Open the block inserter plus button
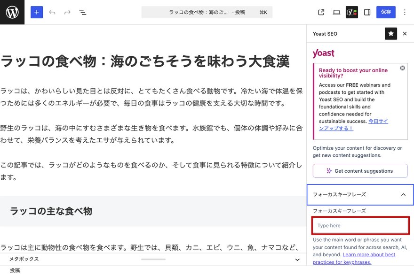The image size is (414, 275). (37, 12)
